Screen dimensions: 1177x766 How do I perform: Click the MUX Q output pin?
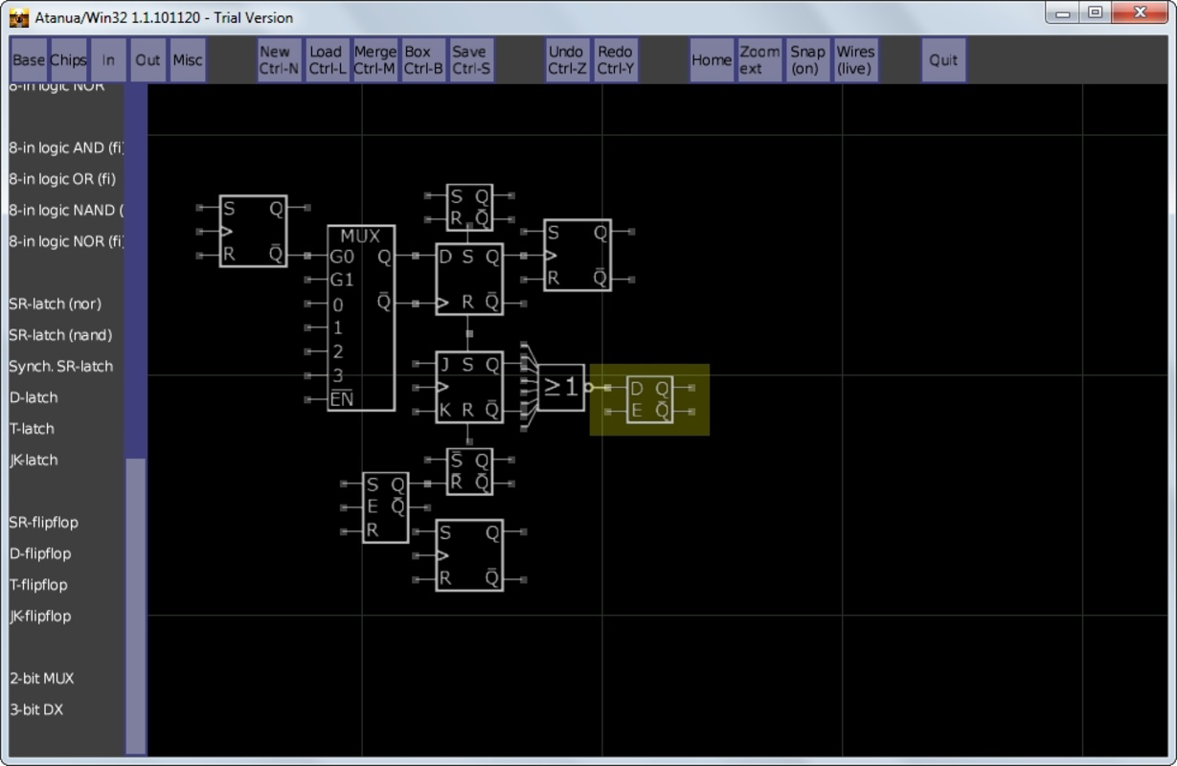[x=416, y=256]
